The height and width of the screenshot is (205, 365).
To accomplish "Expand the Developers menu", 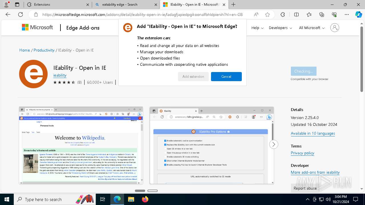I will [280, 28].
